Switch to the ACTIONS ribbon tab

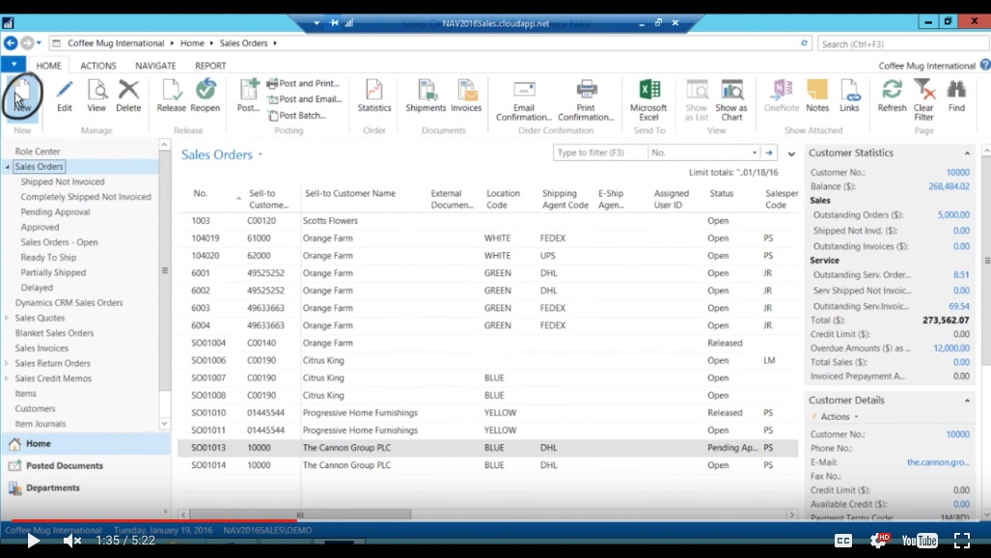tap(96, 65)
